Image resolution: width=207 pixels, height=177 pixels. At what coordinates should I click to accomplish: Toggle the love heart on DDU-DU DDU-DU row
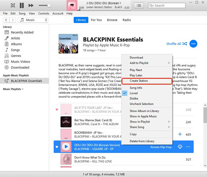[57, 147]
